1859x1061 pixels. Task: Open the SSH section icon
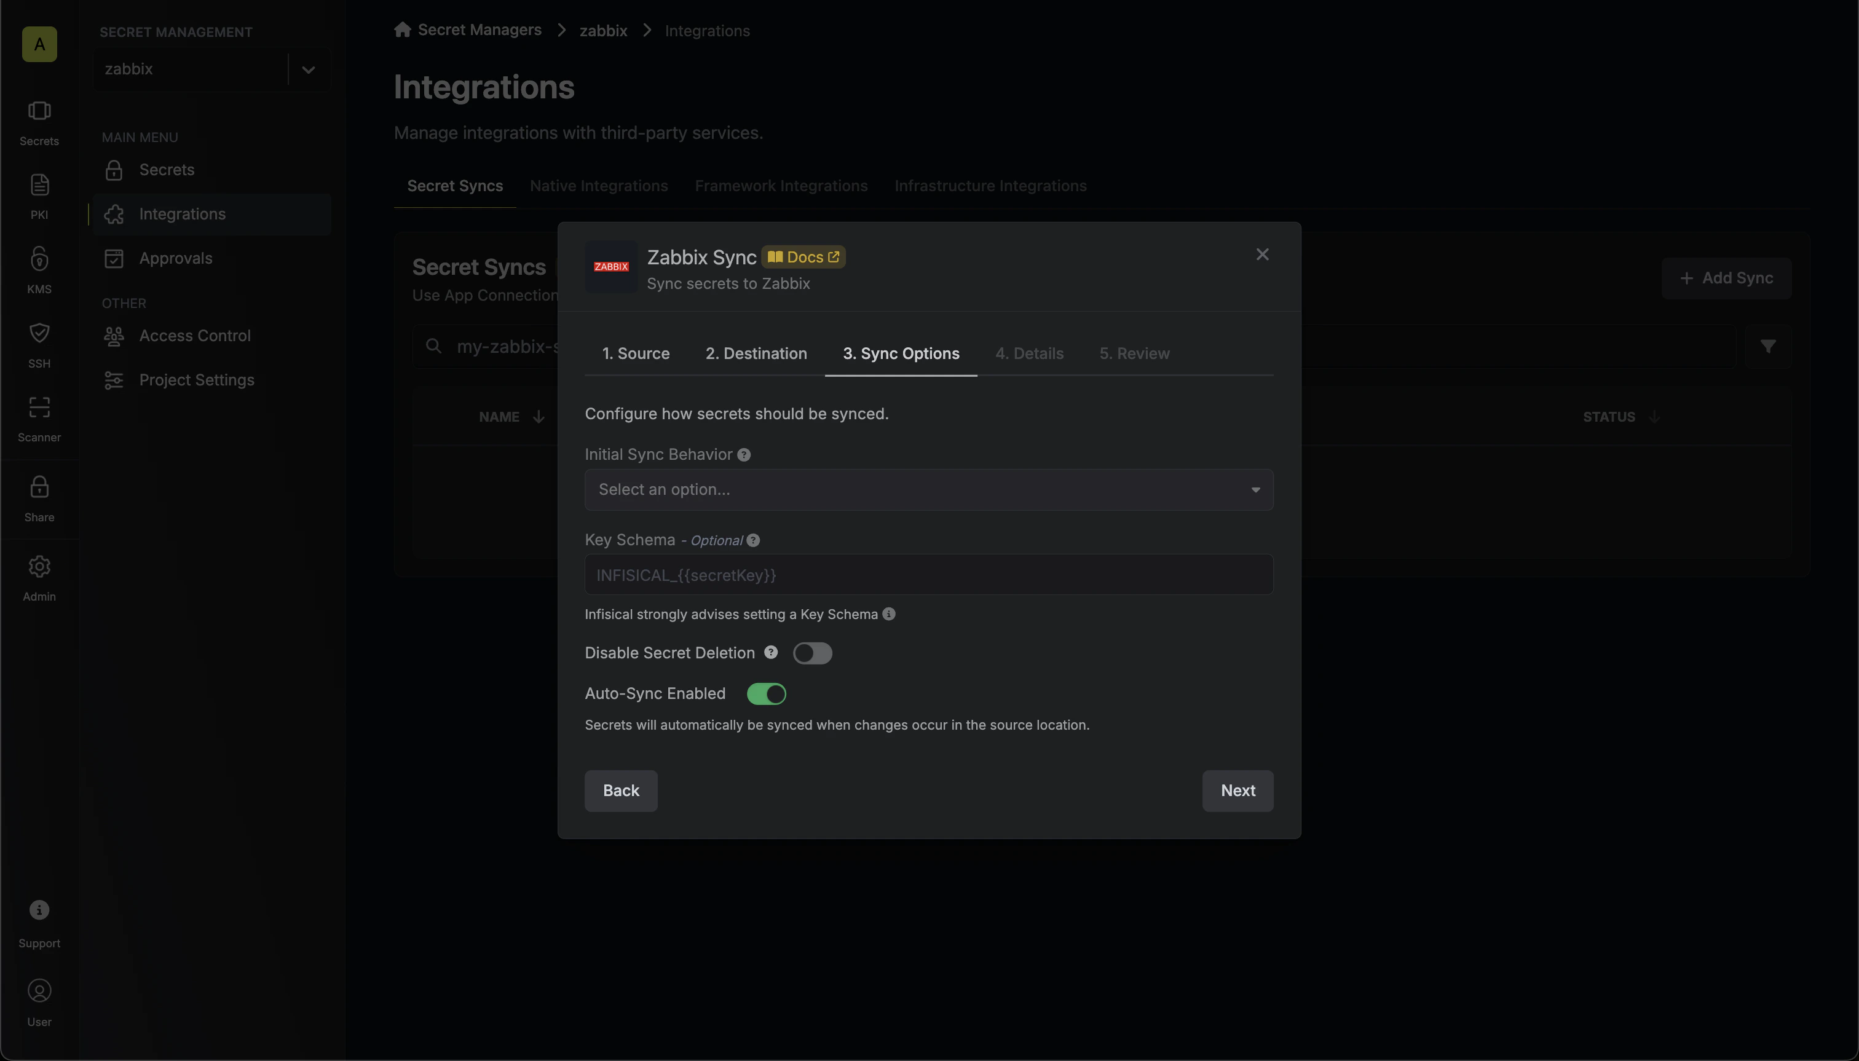coord(39,345)
